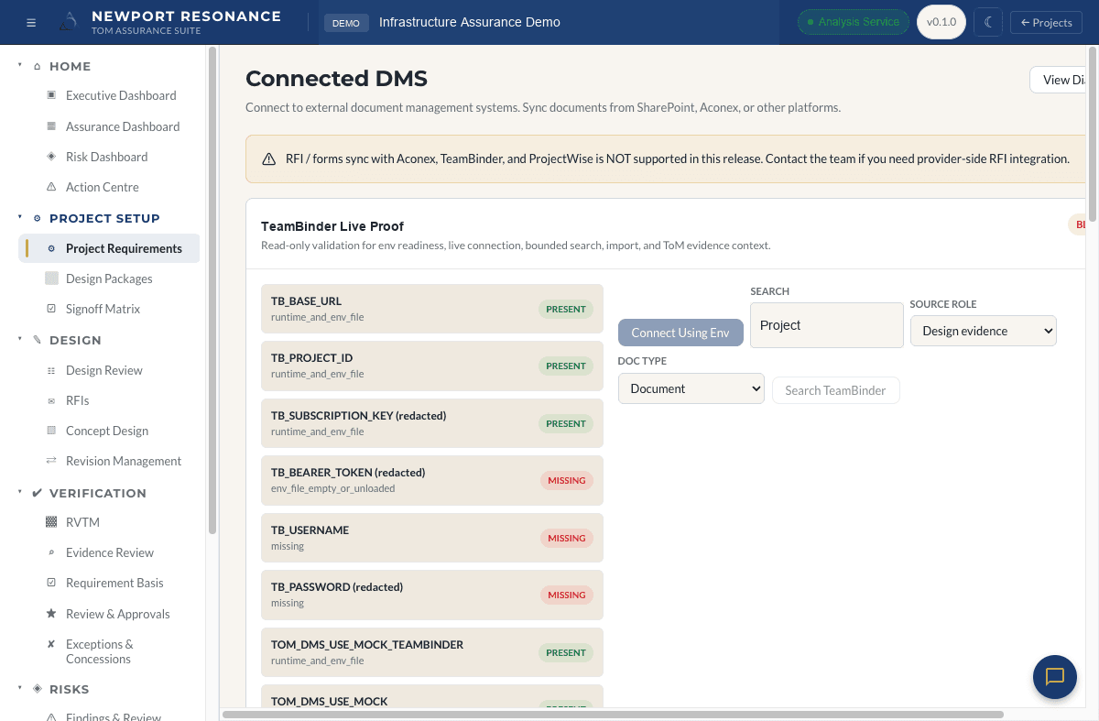
Task: Click the Evidence Review magnifier icon
Action: (x=51, y=552)
